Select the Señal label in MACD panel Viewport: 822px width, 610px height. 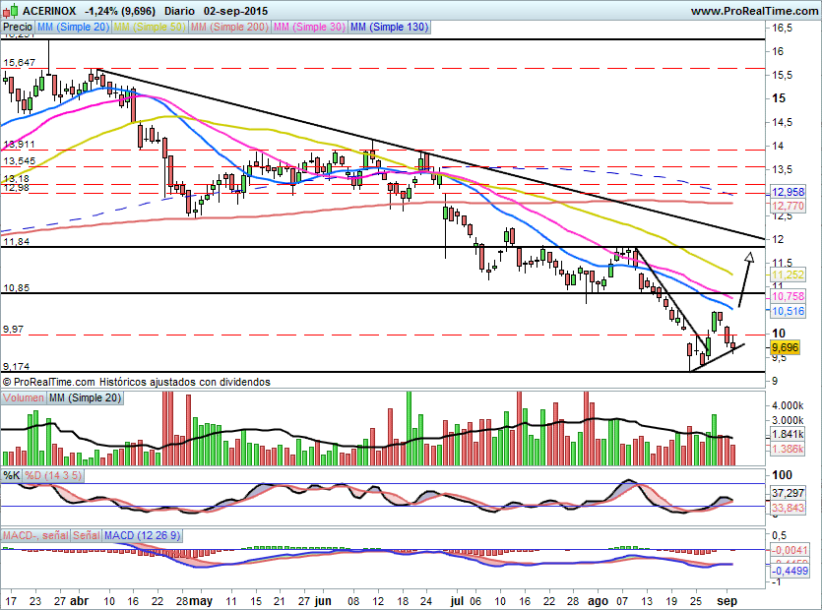86,535
